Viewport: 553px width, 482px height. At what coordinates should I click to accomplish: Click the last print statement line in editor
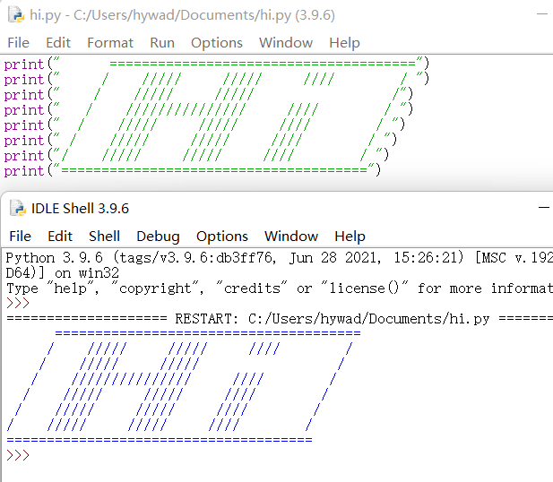point(193,171)
